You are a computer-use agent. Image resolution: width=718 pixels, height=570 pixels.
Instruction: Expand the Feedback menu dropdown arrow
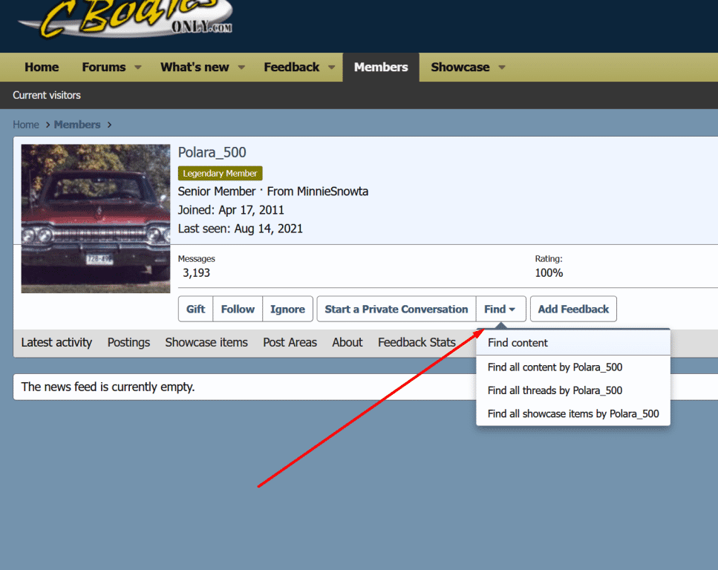tap(331, 68)
